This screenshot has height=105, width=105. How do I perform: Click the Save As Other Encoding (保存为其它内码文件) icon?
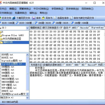pyautogui.click(x=71, y=18)
